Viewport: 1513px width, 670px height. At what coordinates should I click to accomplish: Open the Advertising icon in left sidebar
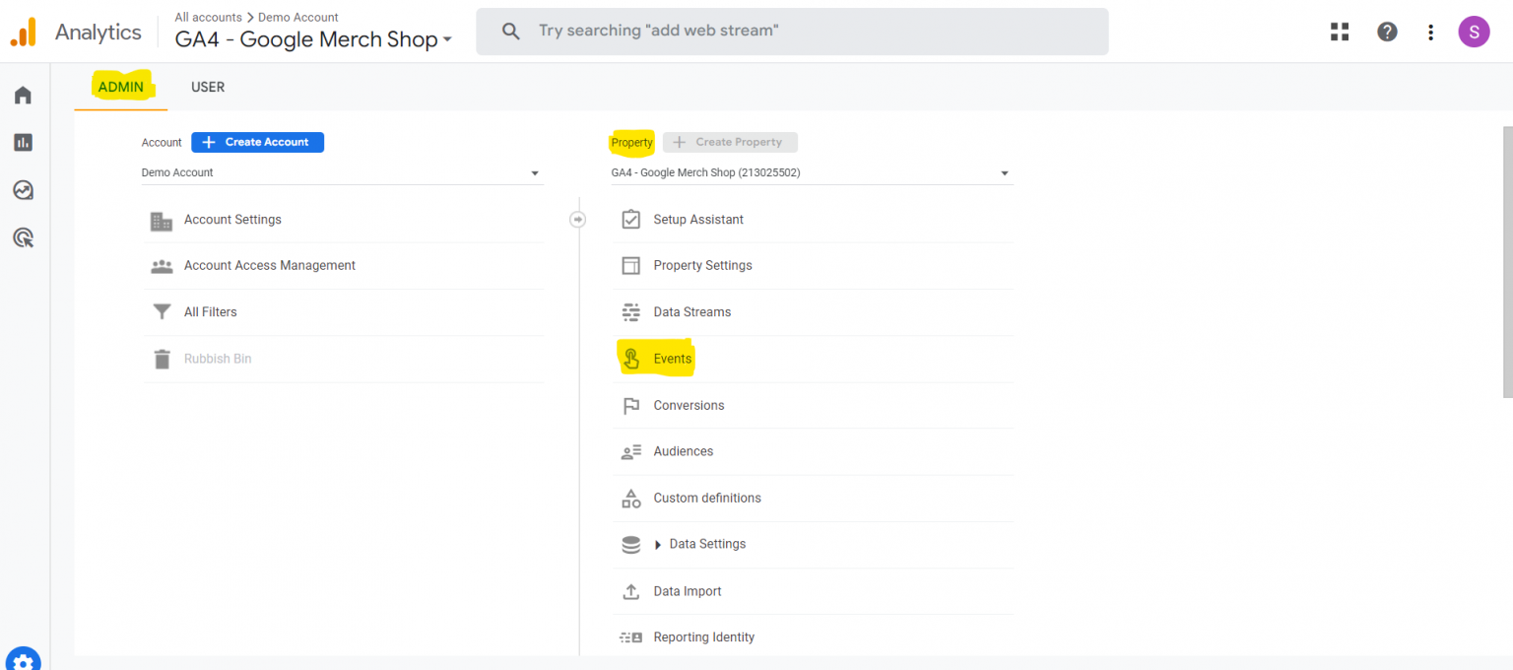(23, 237)
